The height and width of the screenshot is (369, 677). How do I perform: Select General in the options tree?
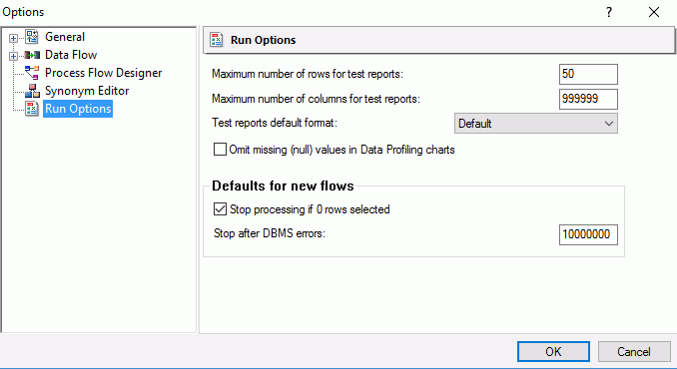65,37
